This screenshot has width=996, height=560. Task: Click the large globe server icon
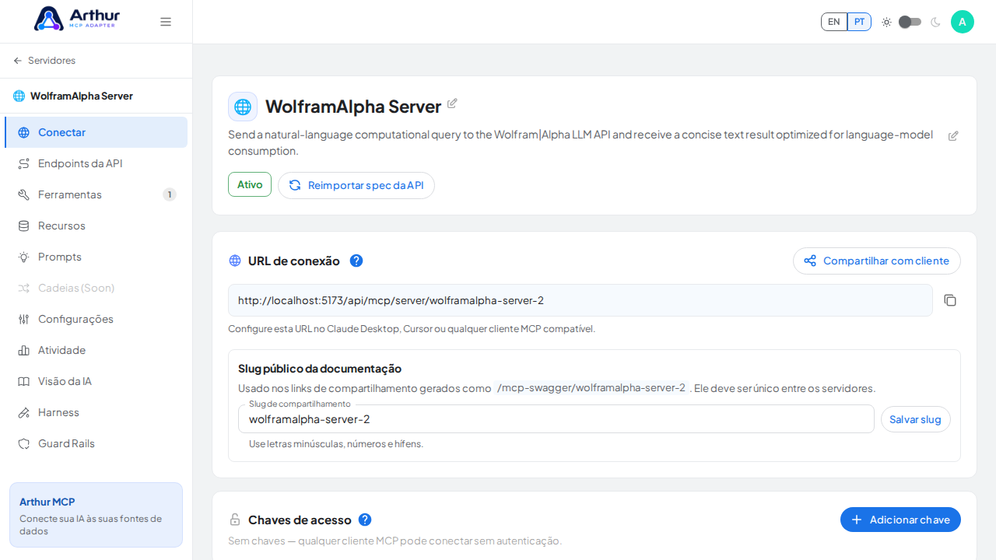tap(243, 107)
